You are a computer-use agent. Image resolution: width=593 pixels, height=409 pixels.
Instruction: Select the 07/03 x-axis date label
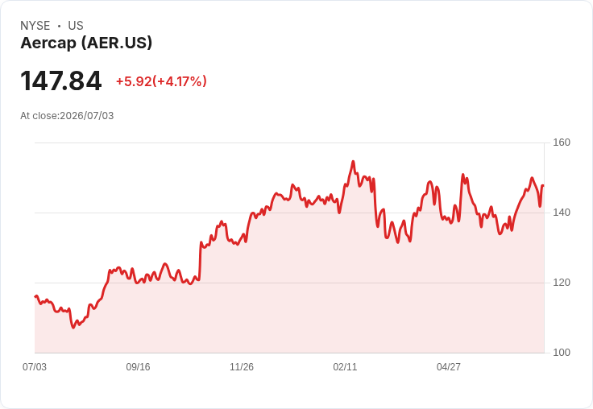[35, 366]
